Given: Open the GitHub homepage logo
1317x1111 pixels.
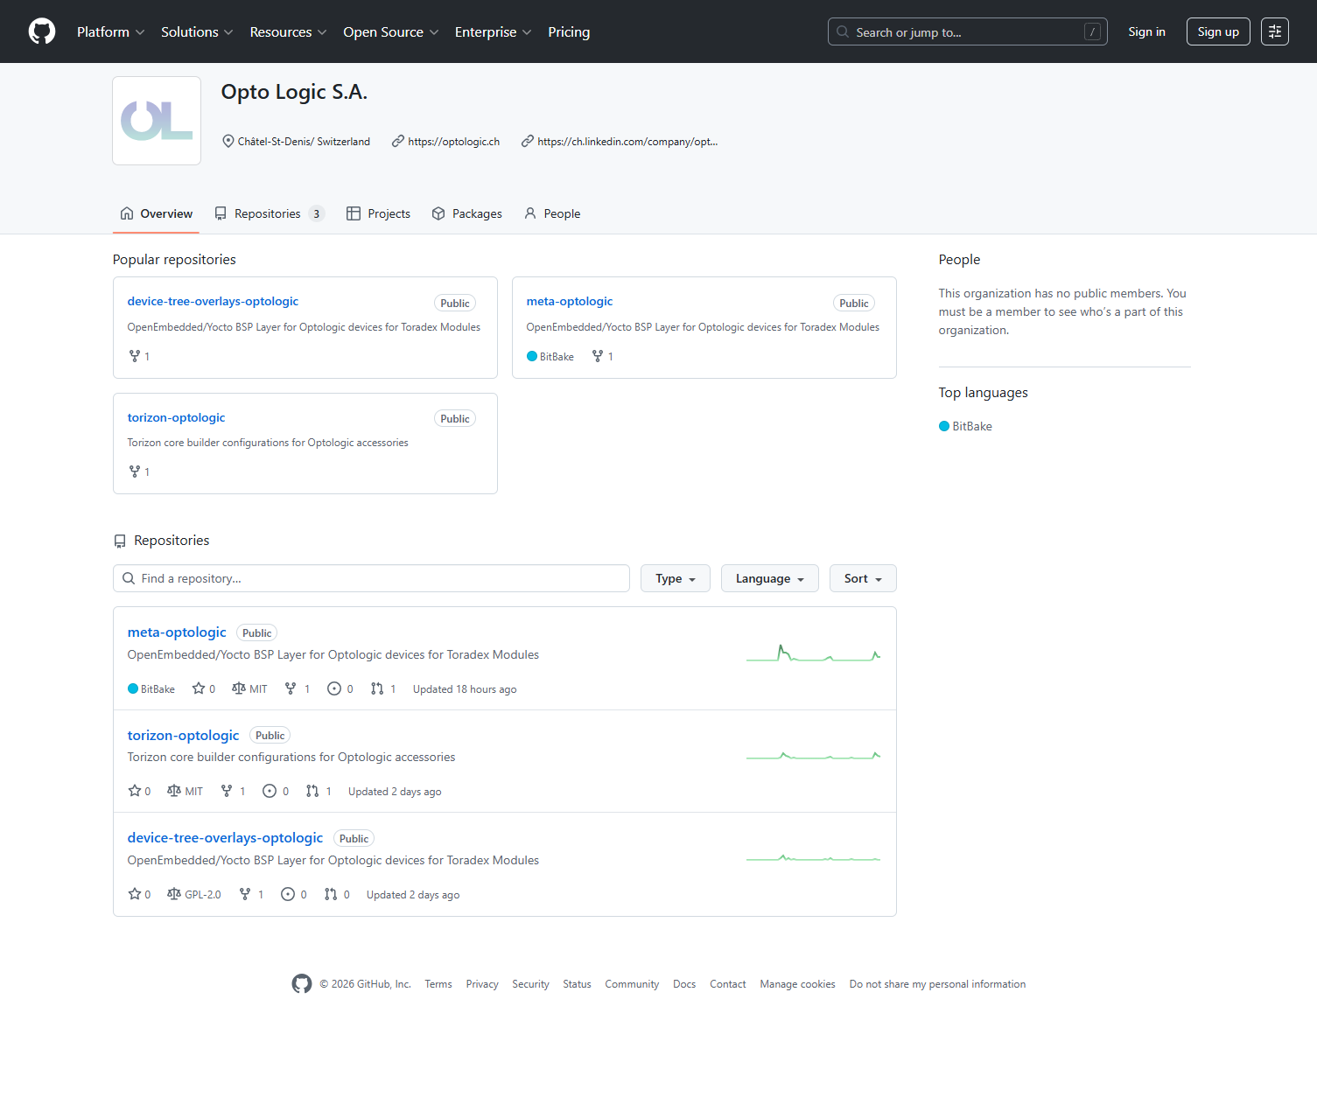Looking at the screenshot, I should (42, 31).
